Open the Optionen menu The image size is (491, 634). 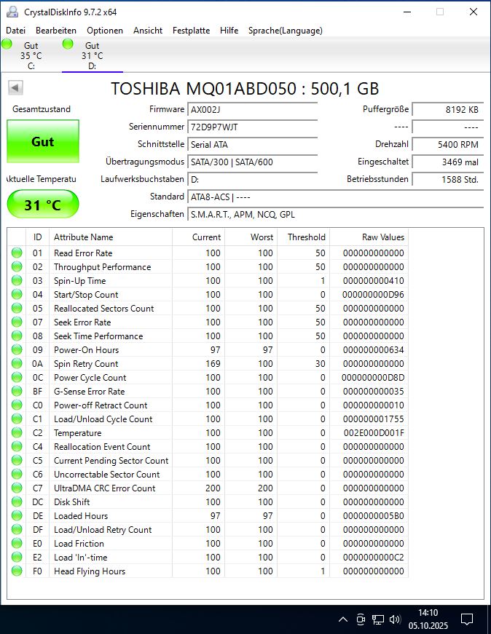pyautogui.click(x=105, y=31)
